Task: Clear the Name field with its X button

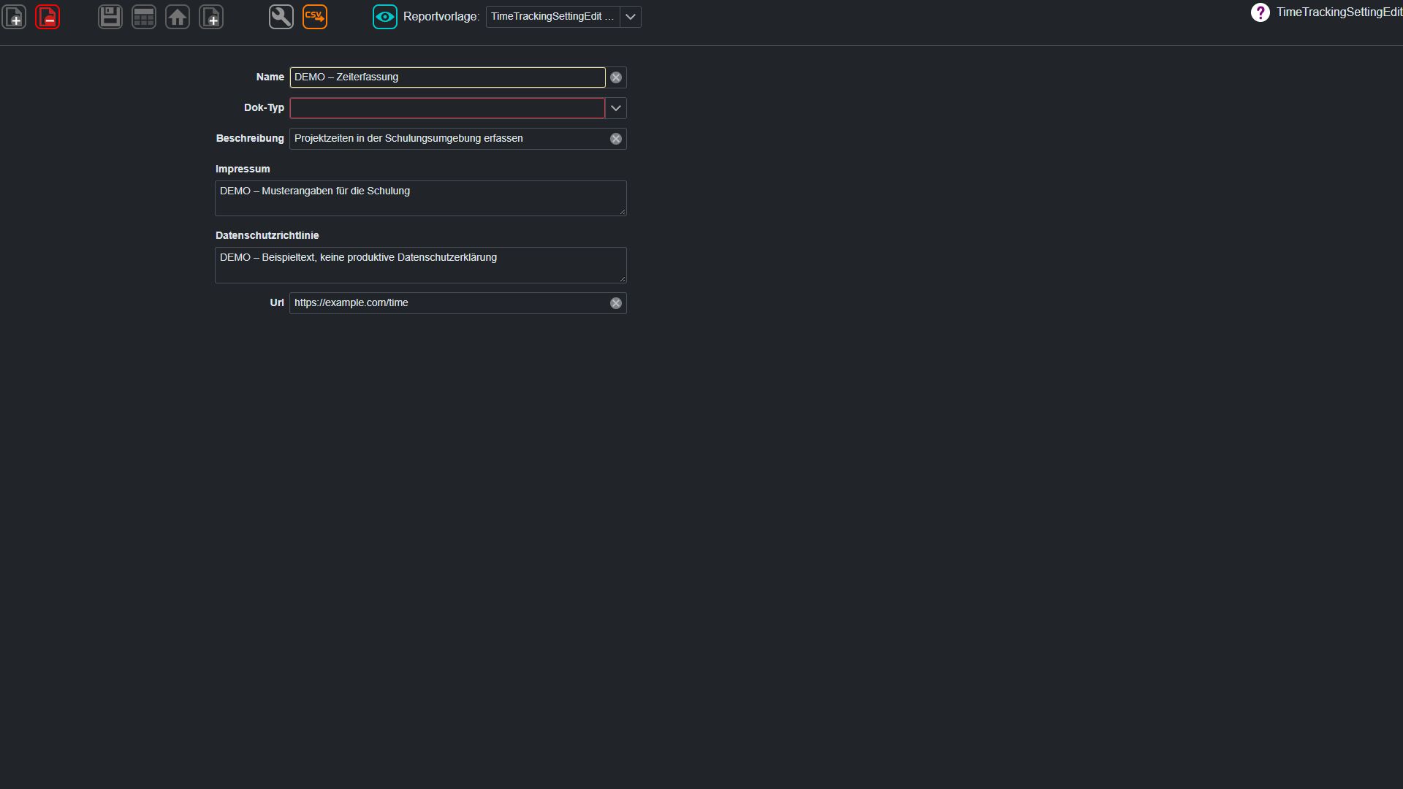Action: [616, 77]
